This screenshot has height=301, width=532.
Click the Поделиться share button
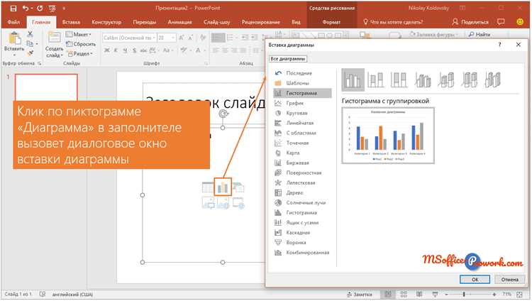click(x=470, y=22)
